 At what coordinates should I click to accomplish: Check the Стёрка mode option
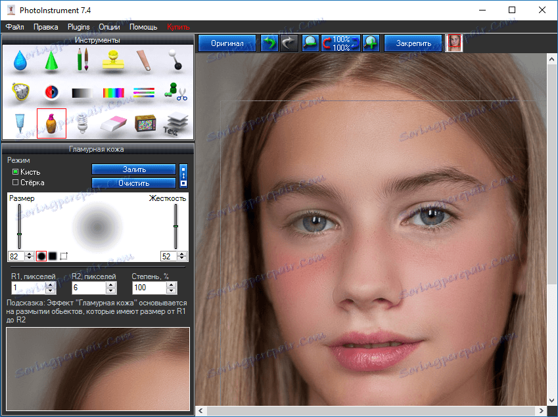click(x=14, y=183)
